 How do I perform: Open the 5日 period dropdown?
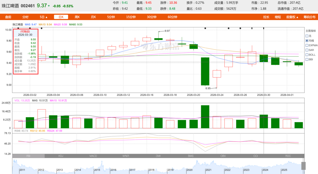coord(43,17)
